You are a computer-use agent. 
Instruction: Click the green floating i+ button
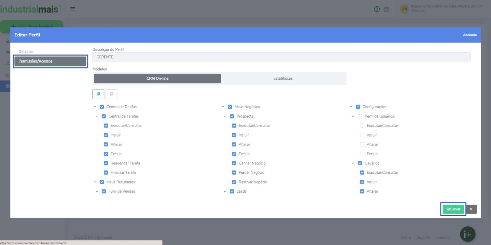click(x=467, y=234)
